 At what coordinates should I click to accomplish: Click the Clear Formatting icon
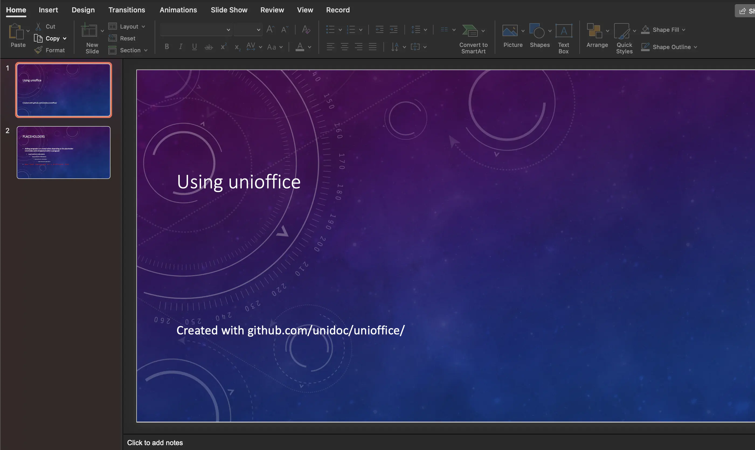pos(306,30)
